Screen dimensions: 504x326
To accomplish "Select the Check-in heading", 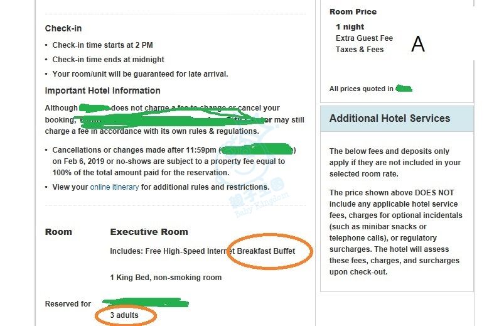I will coord(63,28).
